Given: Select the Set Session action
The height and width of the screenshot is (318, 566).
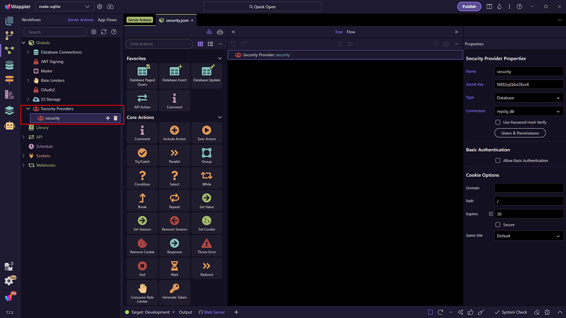Looking at the screenshot, I should point(142,223).
